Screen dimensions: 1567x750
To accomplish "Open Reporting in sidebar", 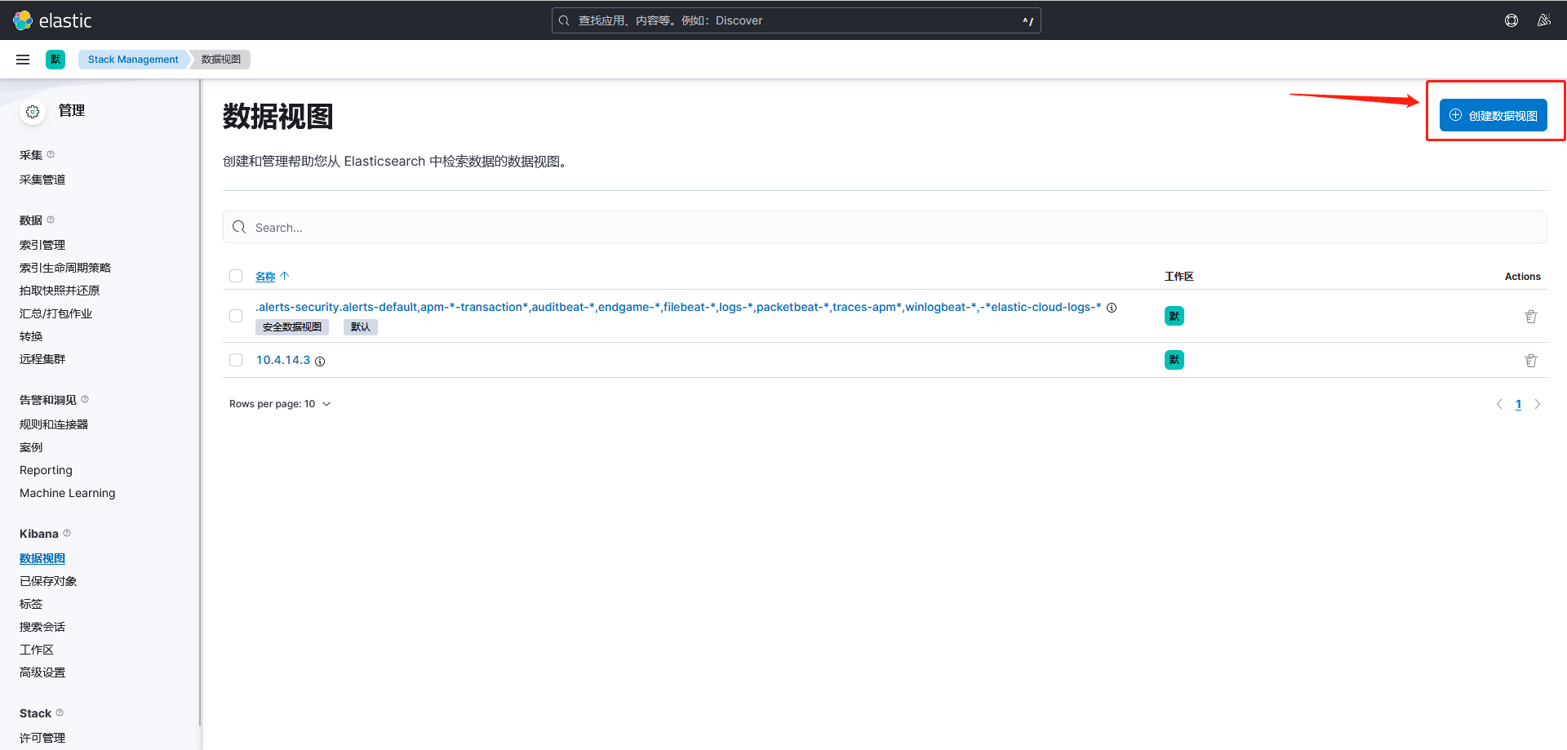I will [x=46, y=470].
